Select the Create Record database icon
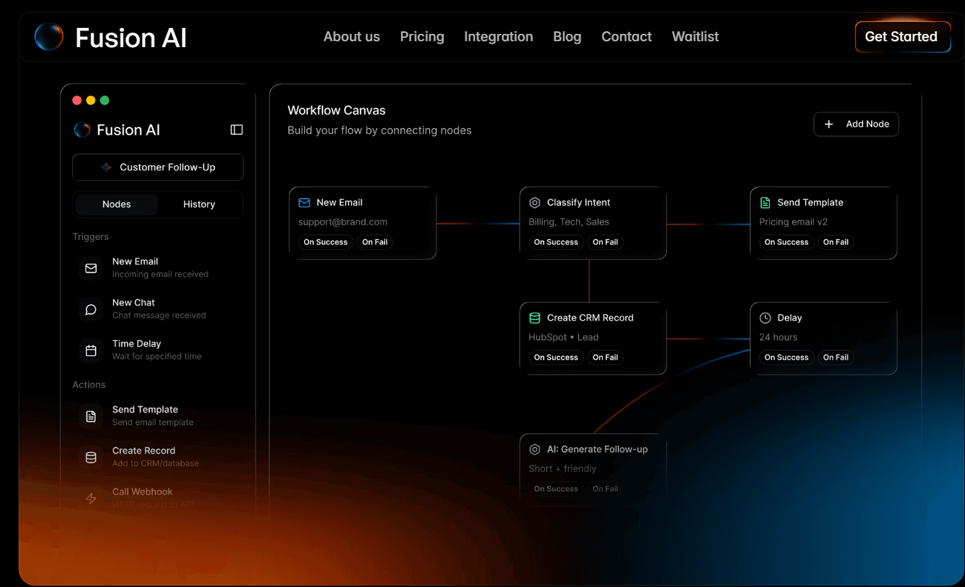This screenshot has height=587, width=965. pos(91,458)
